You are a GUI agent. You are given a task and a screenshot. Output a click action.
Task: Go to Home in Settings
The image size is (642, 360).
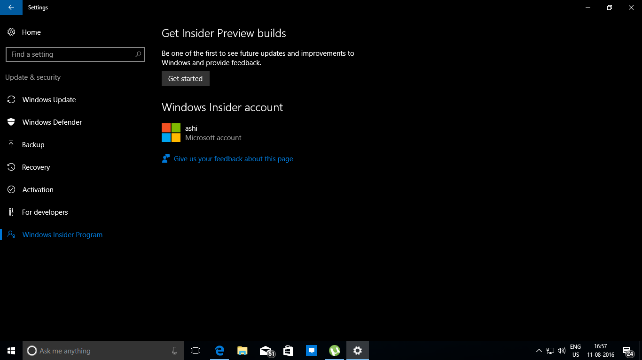[31, 32]
